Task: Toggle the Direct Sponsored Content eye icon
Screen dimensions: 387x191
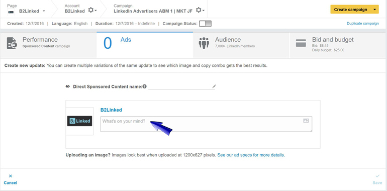Action: (x=68, y=86)
